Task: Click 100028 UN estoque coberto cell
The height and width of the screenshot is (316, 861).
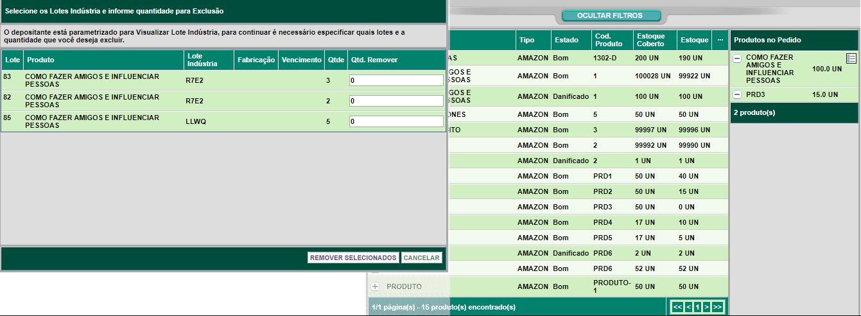Action: (653, 76)
